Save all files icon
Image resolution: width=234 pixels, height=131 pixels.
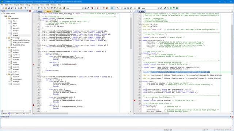[x=11, y=8]
